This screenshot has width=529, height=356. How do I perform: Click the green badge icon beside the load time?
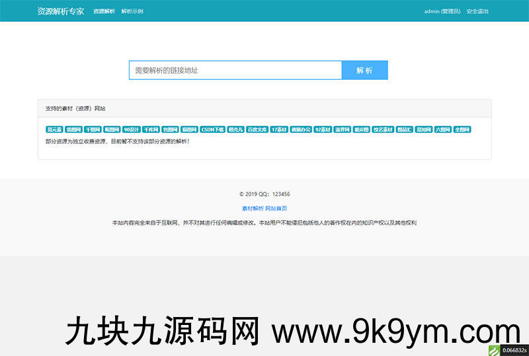[495, 350]
